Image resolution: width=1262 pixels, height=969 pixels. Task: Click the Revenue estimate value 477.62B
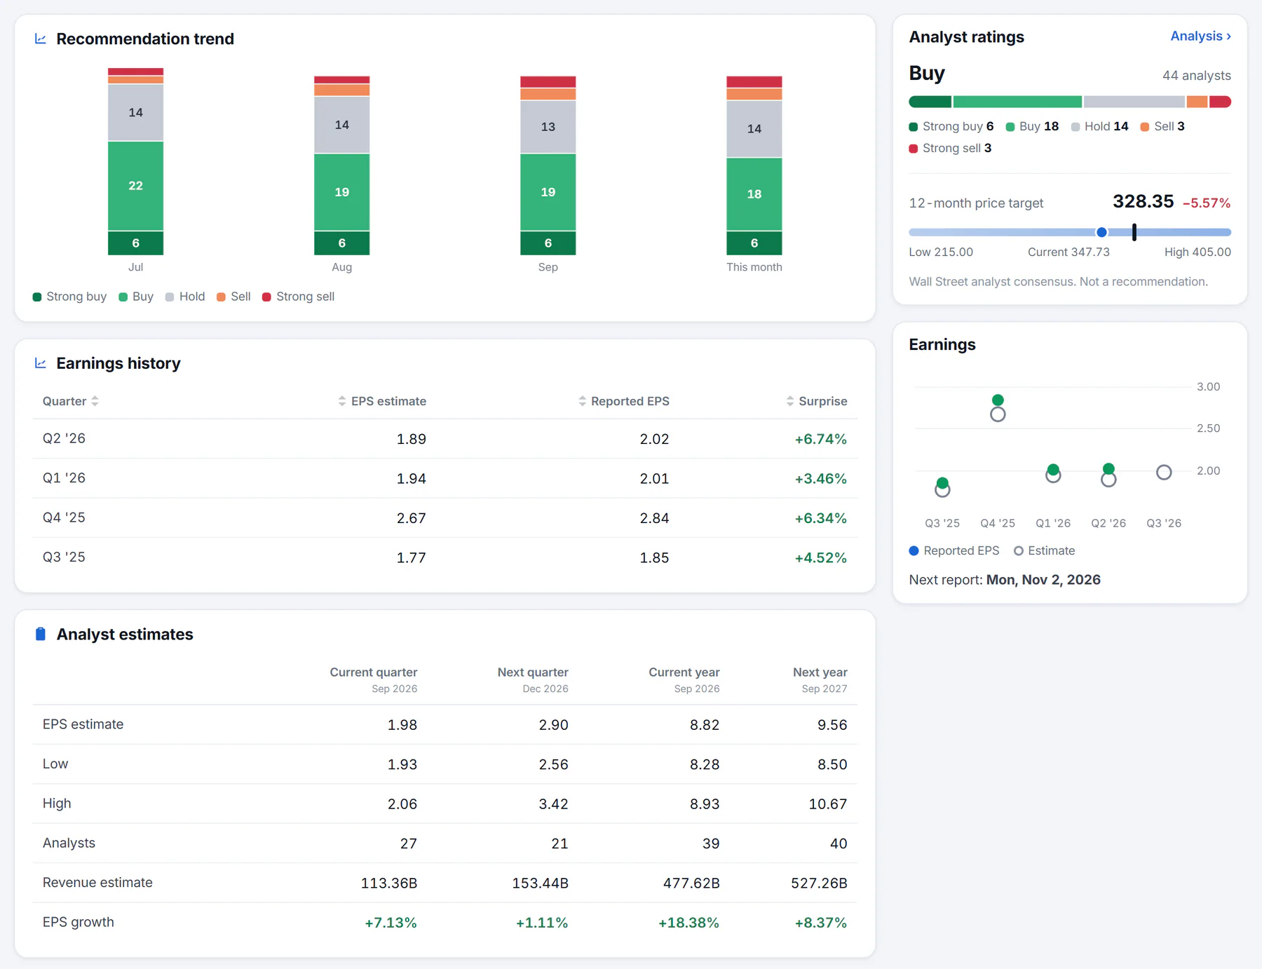coord(691,883)
